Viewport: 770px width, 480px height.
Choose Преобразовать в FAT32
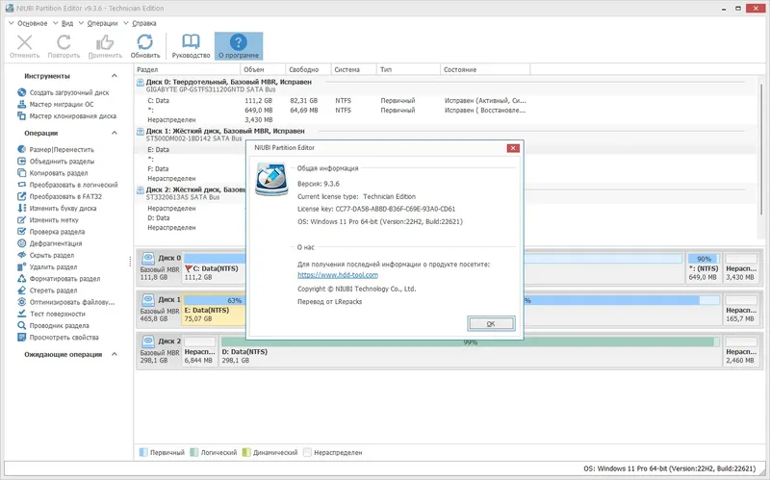pyautogui.click(x=65, y=196)
